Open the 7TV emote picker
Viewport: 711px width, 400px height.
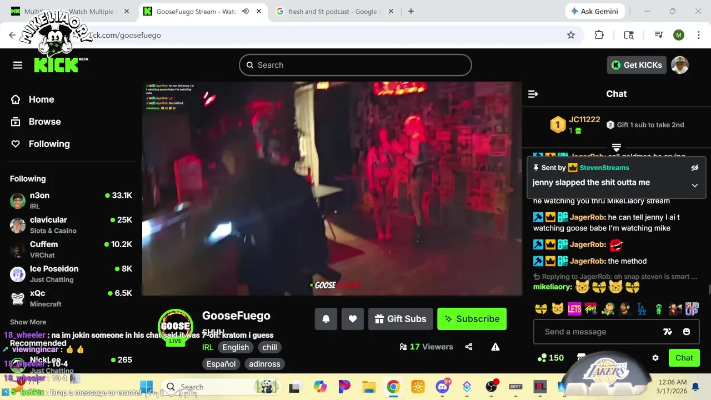click(x=668, y=332)
